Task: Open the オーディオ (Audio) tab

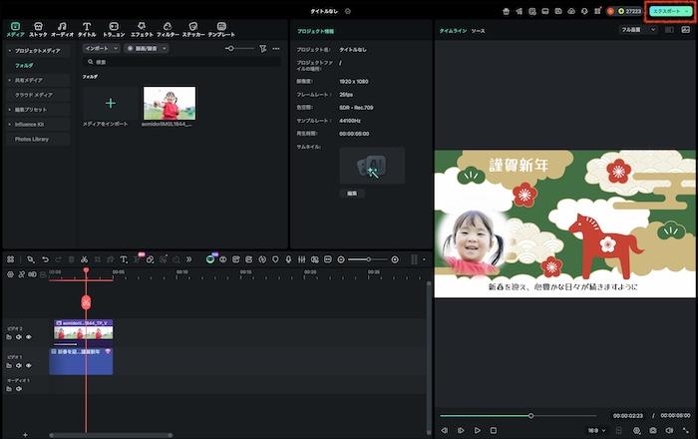Action: pos(62,29)
